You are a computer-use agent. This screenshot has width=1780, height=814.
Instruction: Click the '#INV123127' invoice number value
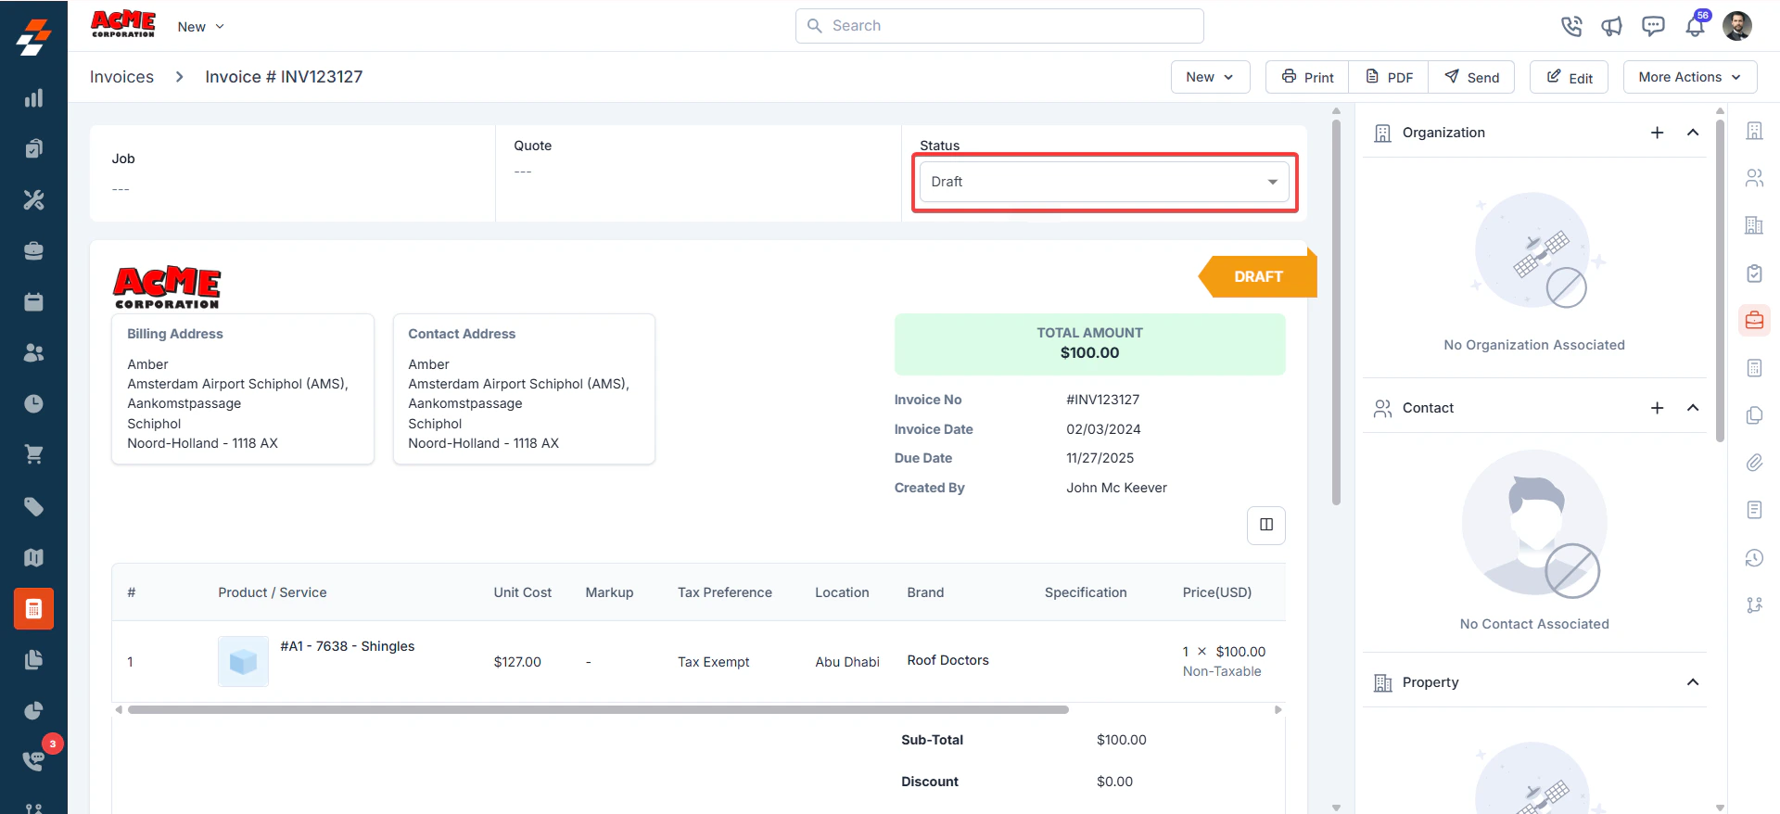1102,400
